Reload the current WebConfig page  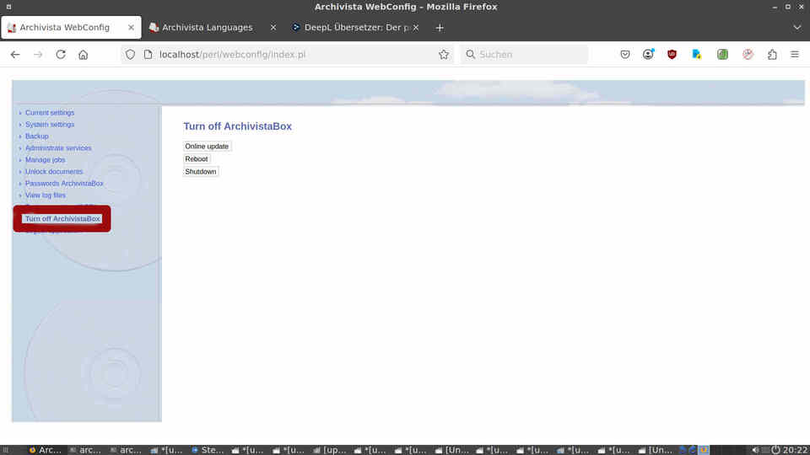point(61,54)
